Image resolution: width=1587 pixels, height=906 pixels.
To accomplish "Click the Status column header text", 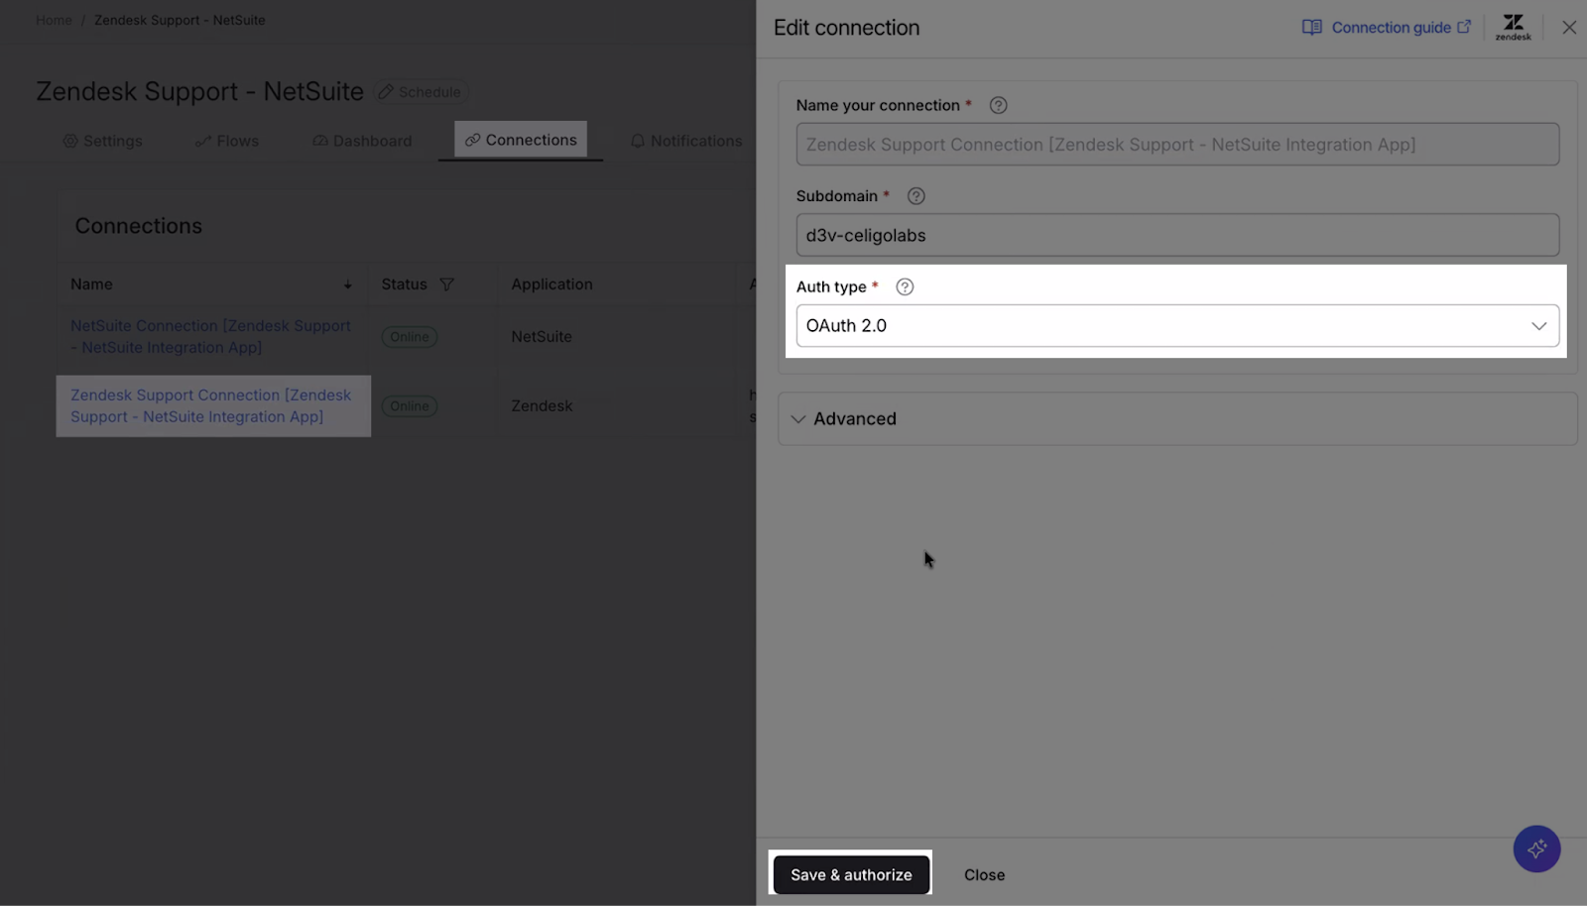I will pyautogui.click(x=404, y=284).
